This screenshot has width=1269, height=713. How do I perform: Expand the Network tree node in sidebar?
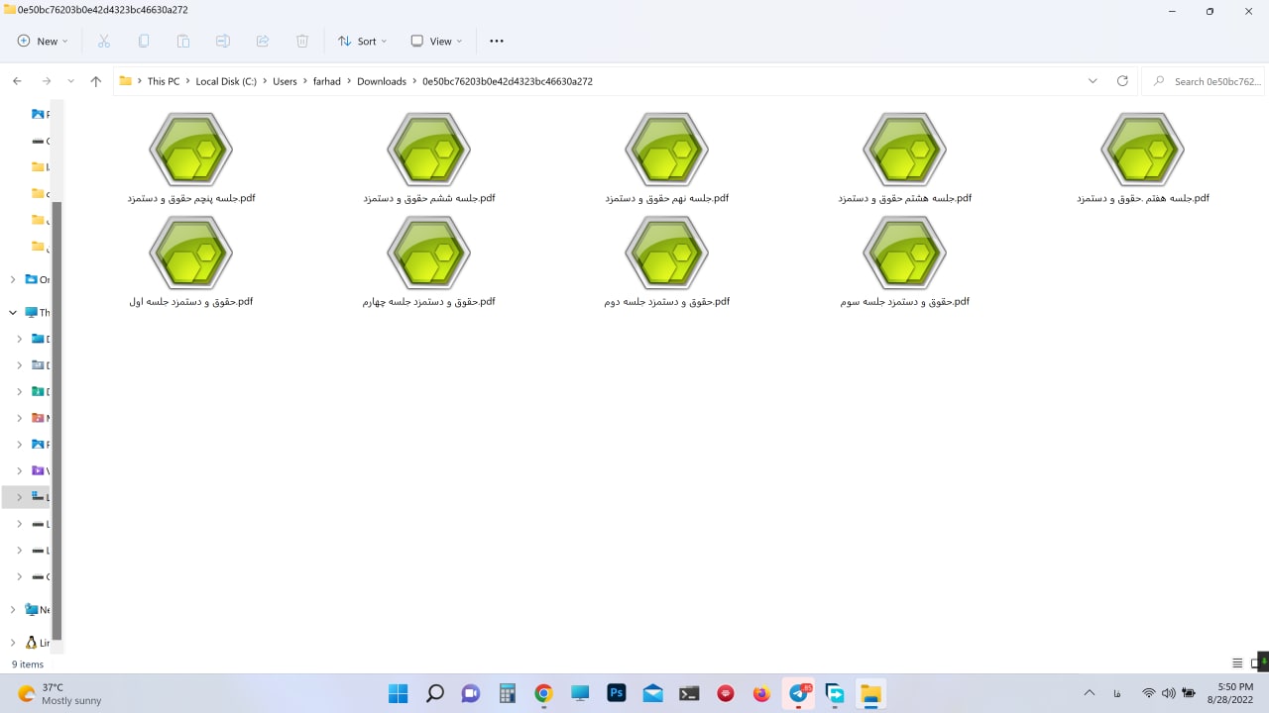13,610
